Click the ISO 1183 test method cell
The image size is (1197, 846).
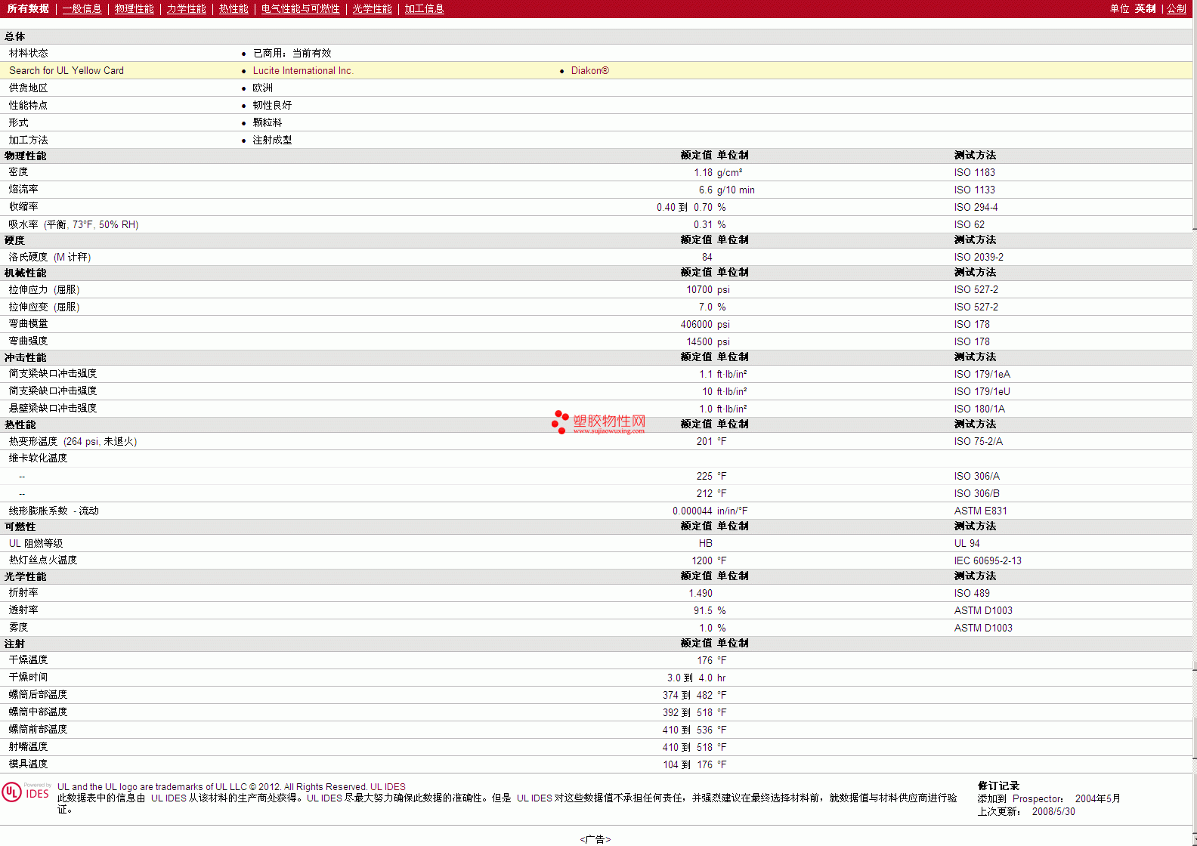pyautogui.click(x=975, y=172)
